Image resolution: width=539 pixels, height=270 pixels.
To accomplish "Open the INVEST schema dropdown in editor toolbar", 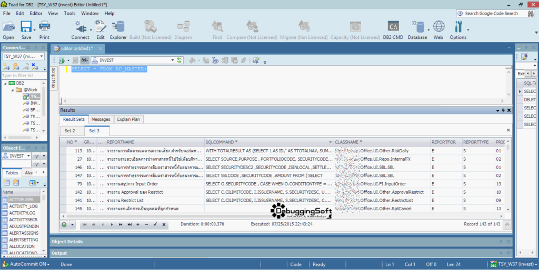I will [173, 60].
